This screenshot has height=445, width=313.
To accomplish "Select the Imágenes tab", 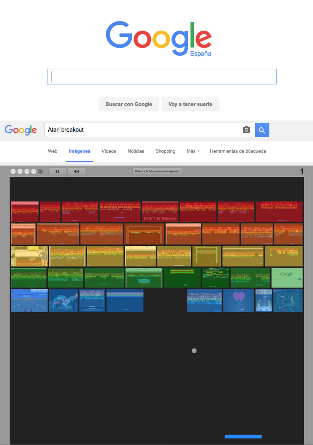I will pos(80,151).
